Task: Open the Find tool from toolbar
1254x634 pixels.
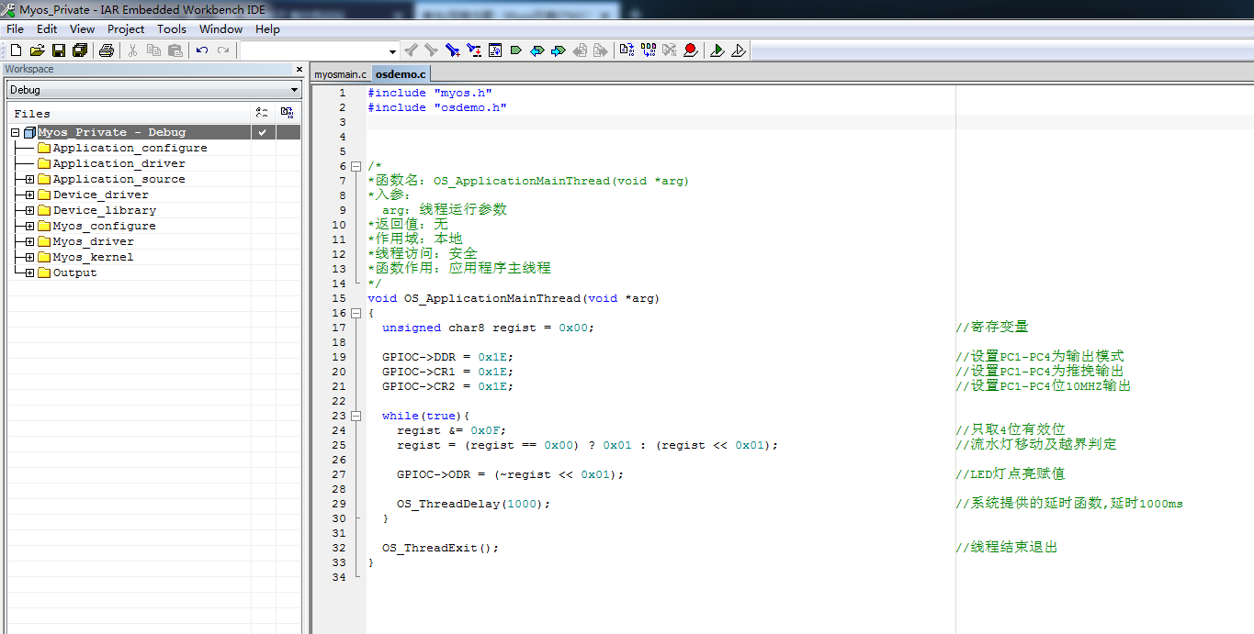Action: 453,50
